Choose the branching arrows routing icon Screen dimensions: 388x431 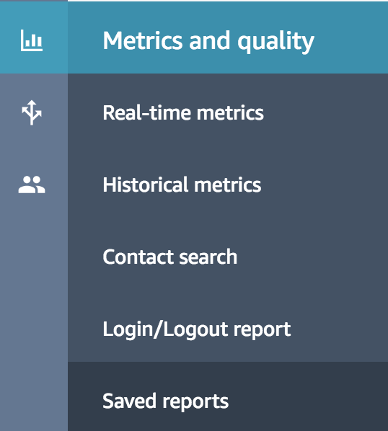32,112
